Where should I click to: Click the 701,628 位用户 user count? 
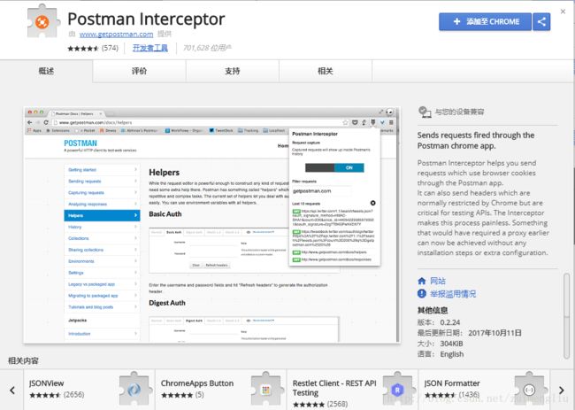coord(207,48)
